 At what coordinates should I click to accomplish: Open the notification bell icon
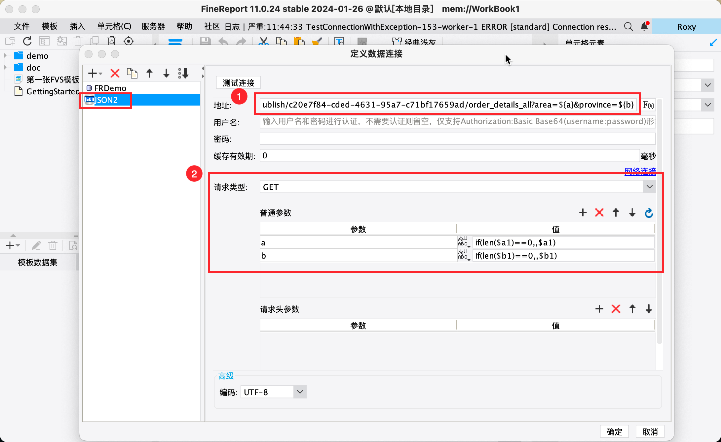[x=644, y=26]
